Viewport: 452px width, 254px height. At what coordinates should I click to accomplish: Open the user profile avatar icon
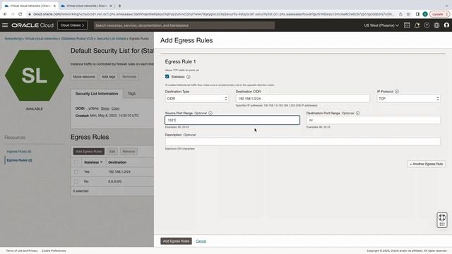(x=446, y=25)
